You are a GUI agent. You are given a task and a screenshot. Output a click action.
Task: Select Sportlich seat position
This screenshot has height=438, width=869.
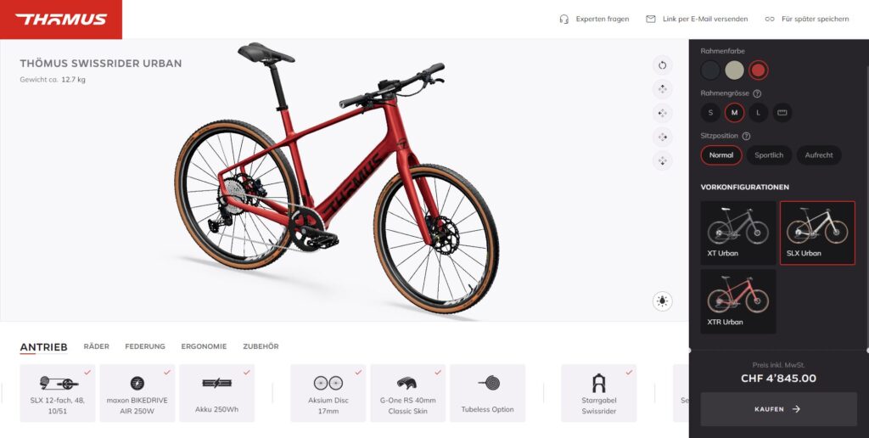pos(769,155)
